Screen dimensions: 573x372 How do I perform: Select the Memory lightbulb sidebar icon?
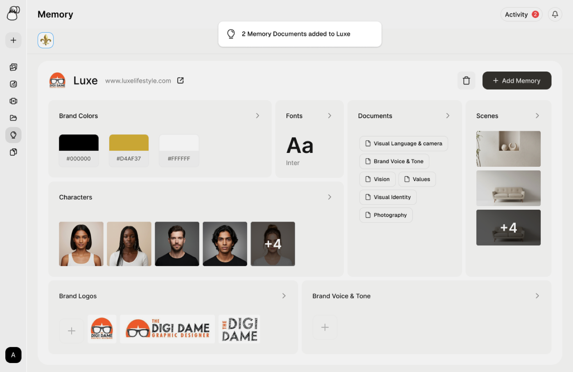[x=14, y=135]
